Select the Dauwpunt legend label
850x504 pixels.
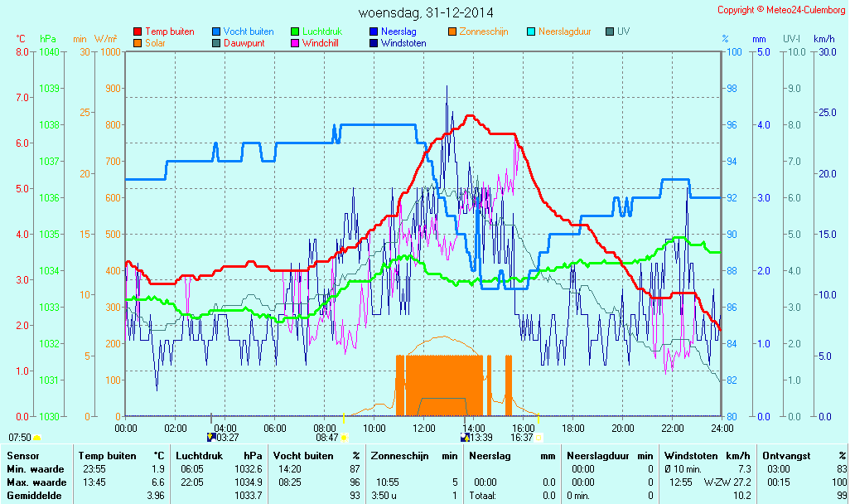(x=244, y=43)
